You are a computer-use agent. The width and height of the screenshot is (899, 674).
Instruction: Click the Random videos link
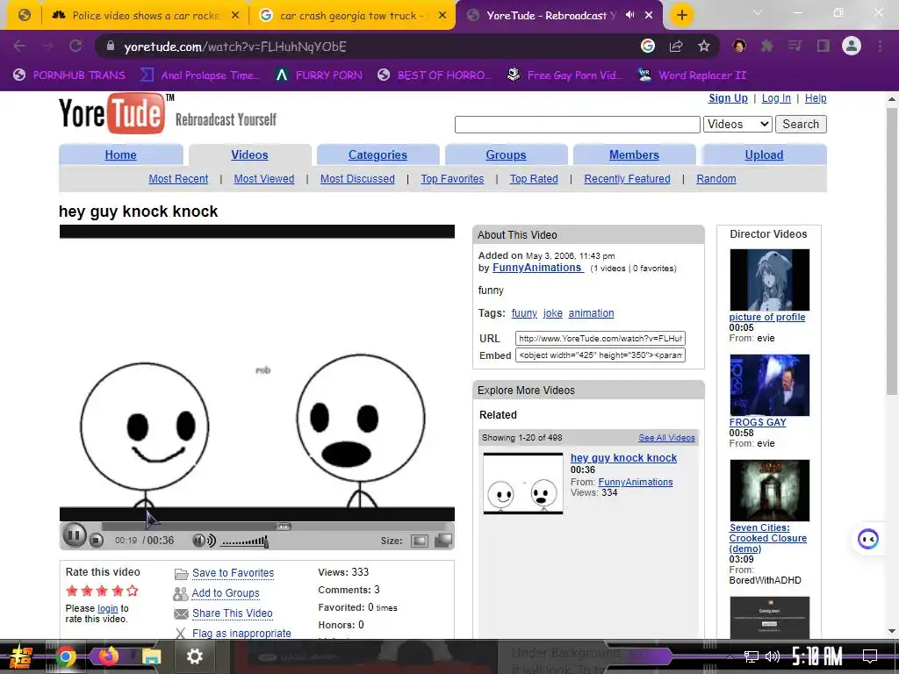coord(716,179)
